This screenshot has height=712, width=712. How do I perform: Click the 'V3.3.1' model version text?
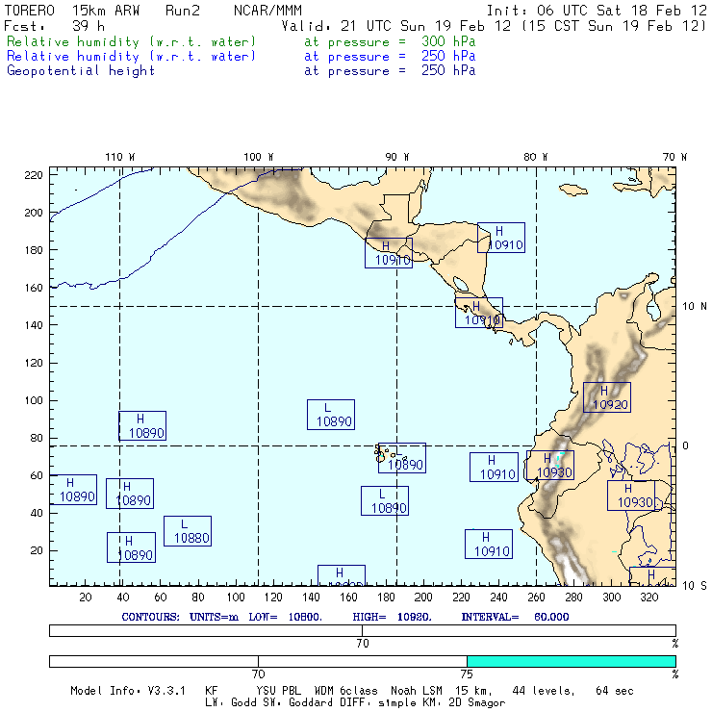point(166,691)
